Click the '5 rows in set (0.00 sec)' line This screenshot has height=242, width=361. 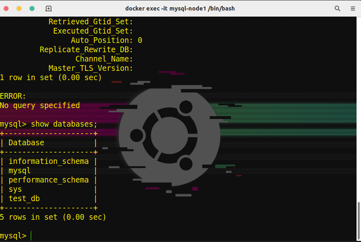(53, 217)
